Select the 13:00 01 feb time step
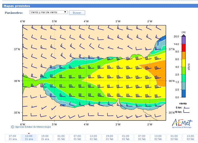Viewport: 198px width, 143px height. coord(93,137)
